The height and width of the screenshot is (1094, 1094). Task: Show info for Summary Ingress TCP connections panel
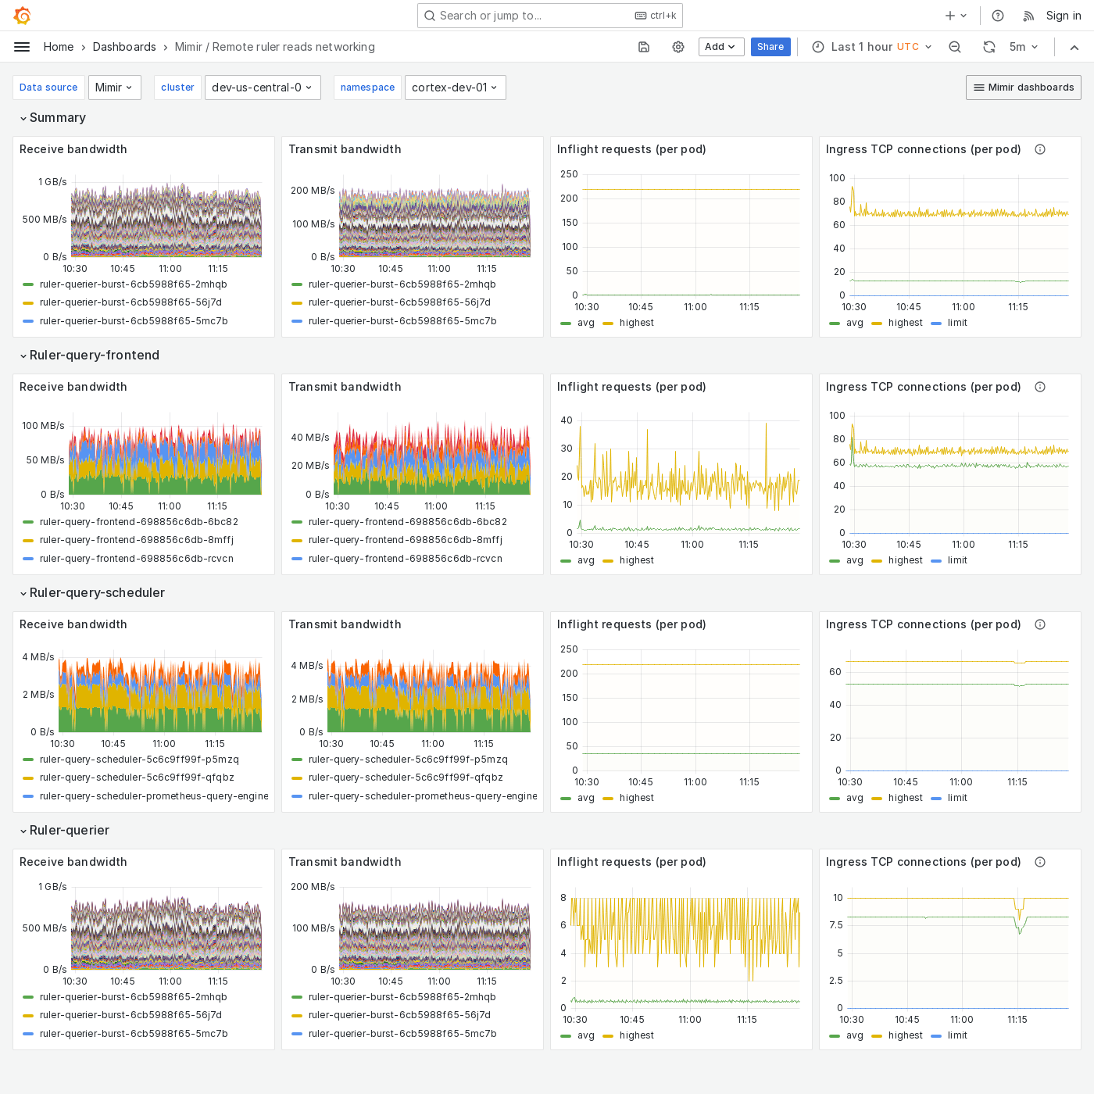point(1040,149)
